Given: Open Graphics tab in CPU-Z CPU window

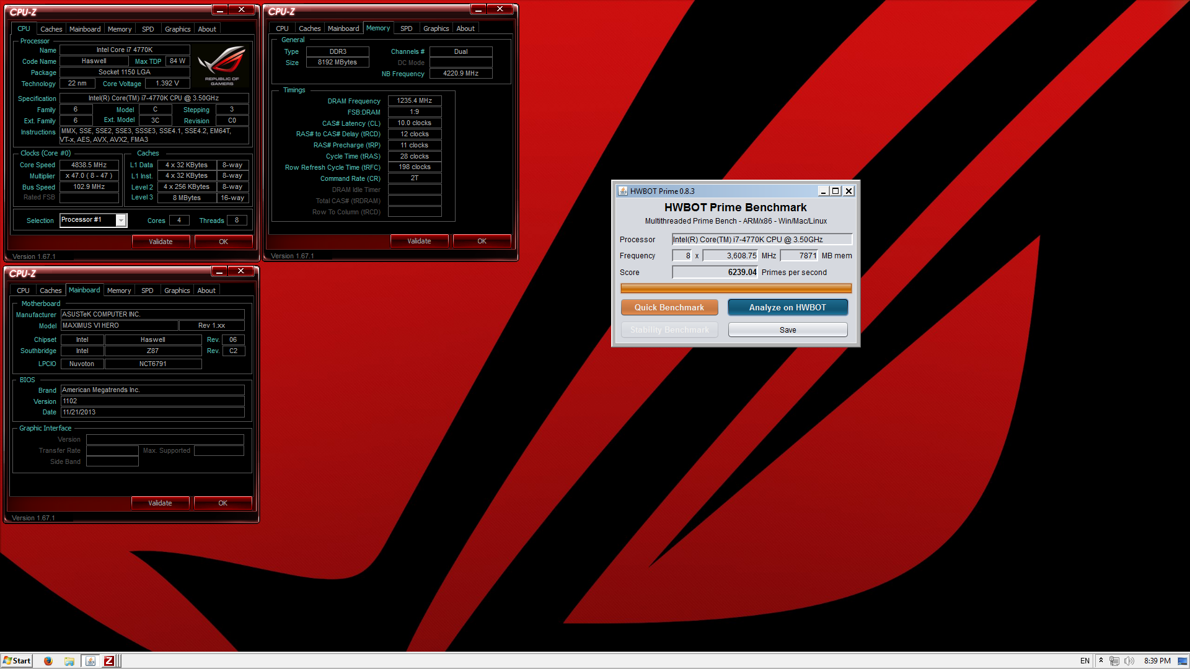Looking at the screenshot, I should pyautogui.click(x=177, y=29).
